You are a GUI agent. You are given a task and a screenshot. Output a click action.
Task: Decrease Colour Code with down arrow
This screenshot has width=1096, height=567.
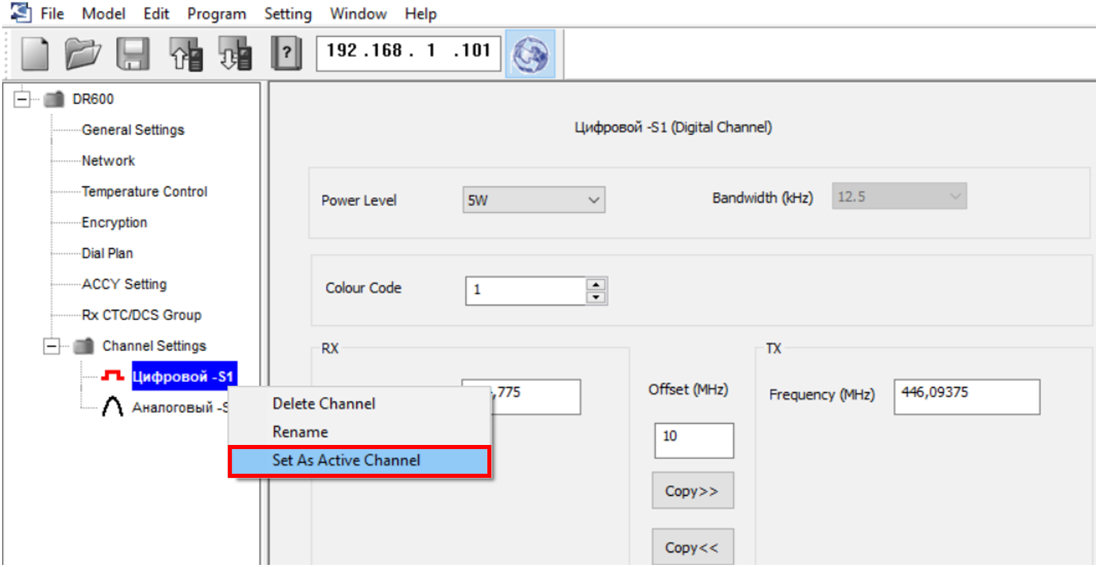596,297
